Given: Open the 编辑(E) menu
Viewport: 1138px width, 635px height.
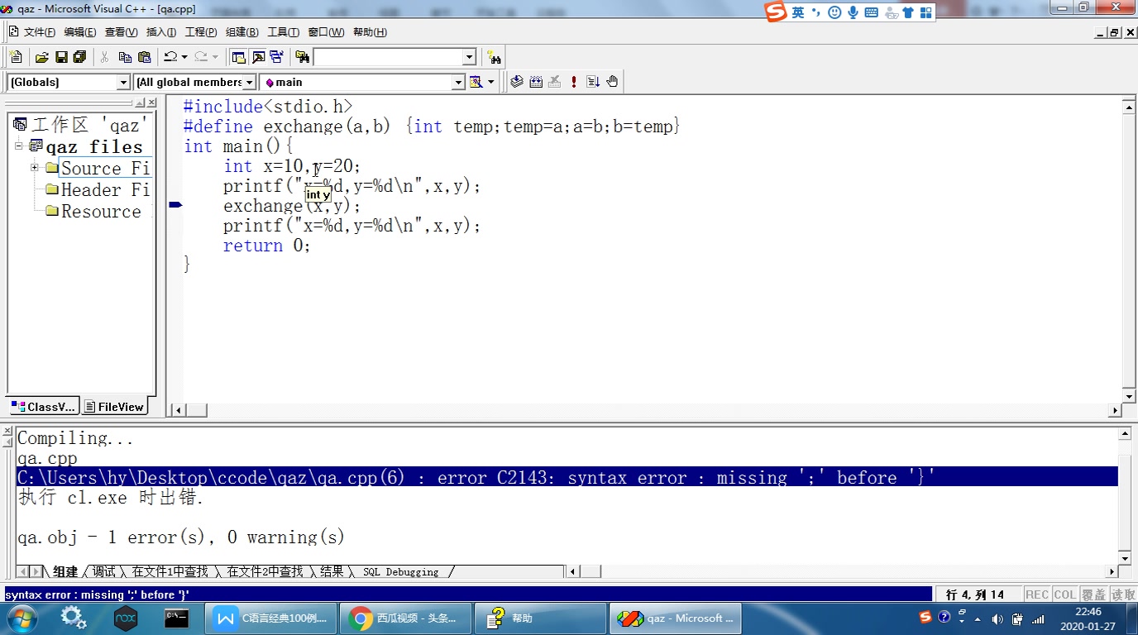Looking at the screenshot, I should point(80,32).
